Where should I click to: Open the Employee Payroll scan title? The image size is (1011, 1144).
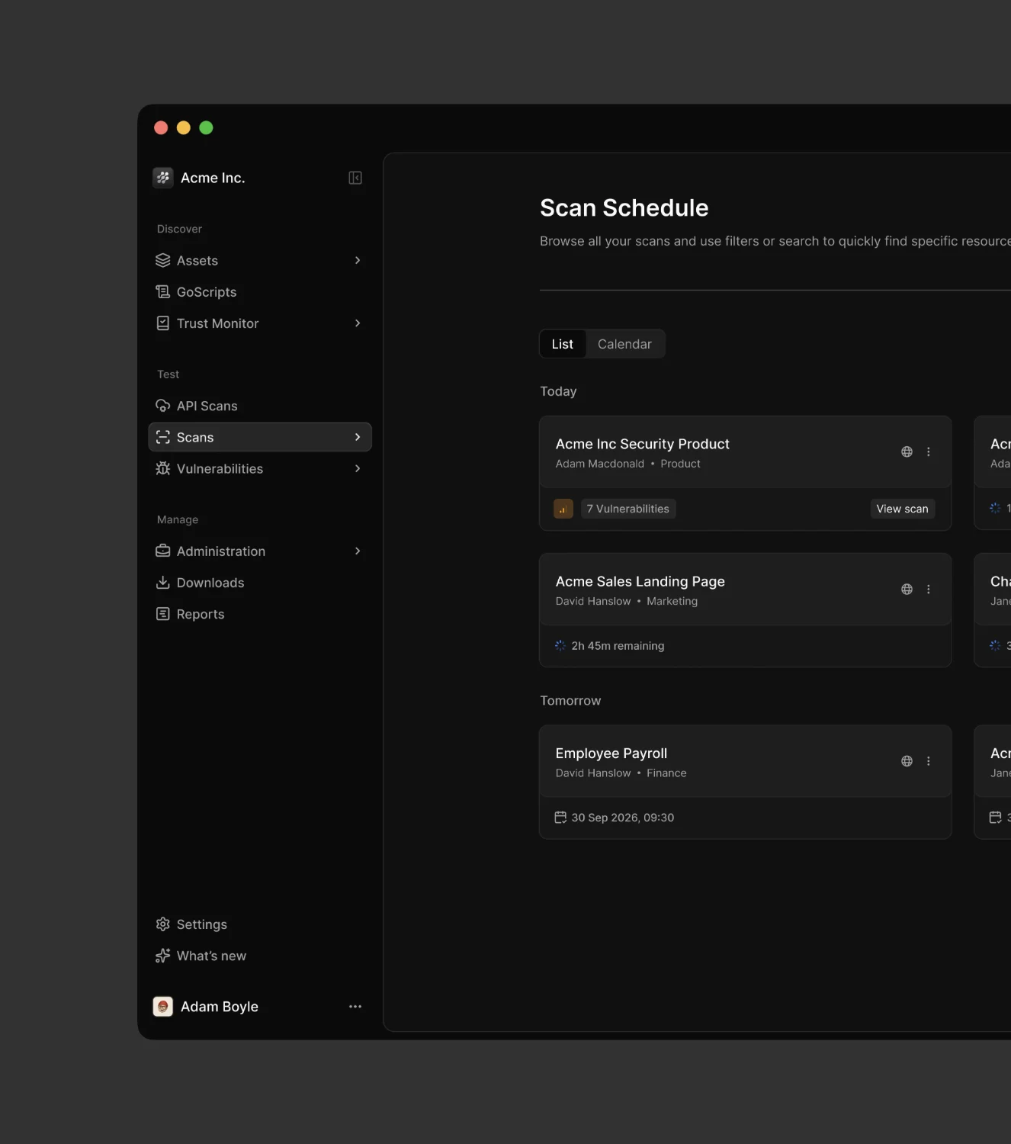coord(611,754)
